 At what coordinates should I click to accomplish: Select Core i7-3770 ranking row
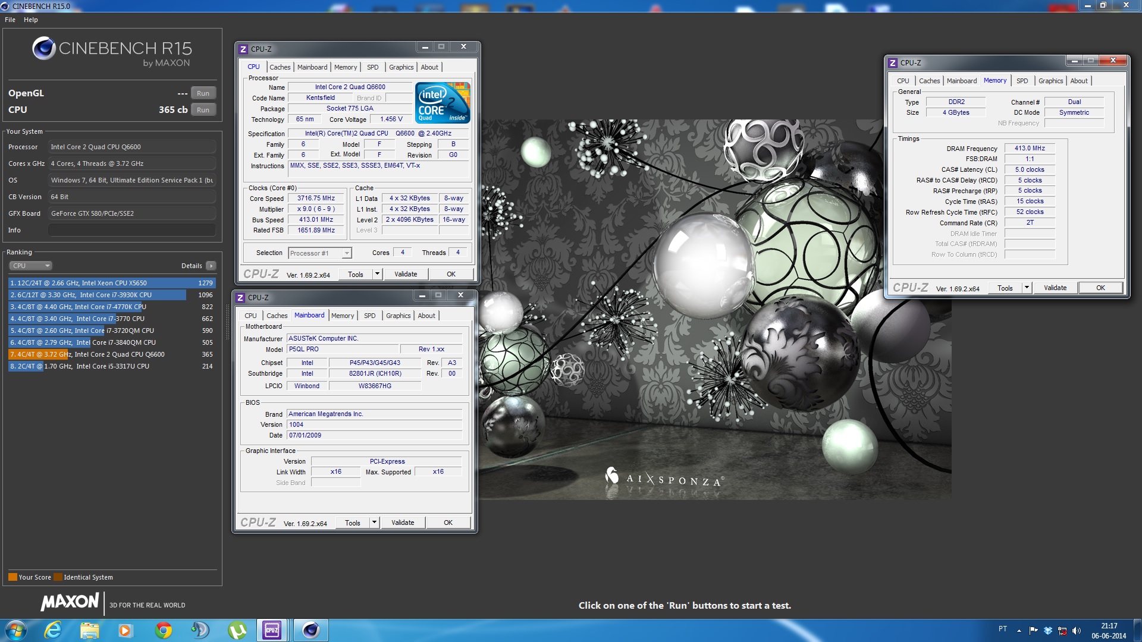tap(112, 319)
